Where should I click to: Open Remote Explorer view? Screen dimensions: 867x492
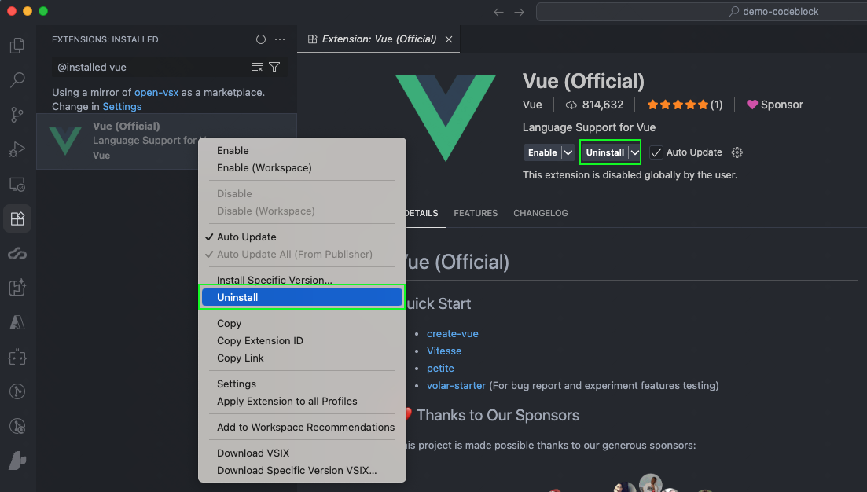(x=17, y=185)
